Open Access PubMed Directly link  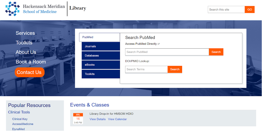coord(141,44)
